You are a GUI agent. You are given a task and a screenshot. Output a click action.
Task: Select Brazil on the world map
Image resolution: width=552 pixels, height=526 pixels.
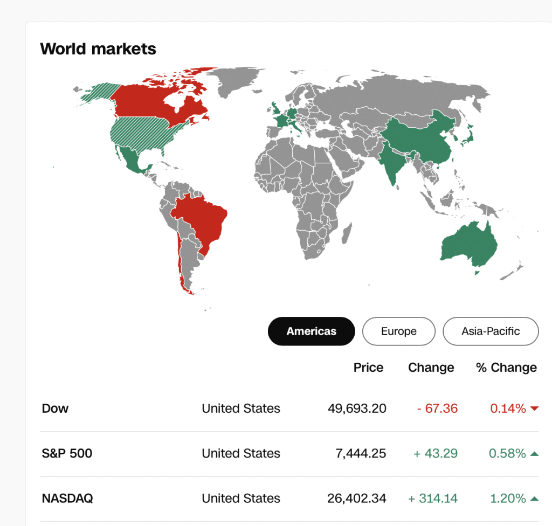(204, 218)
